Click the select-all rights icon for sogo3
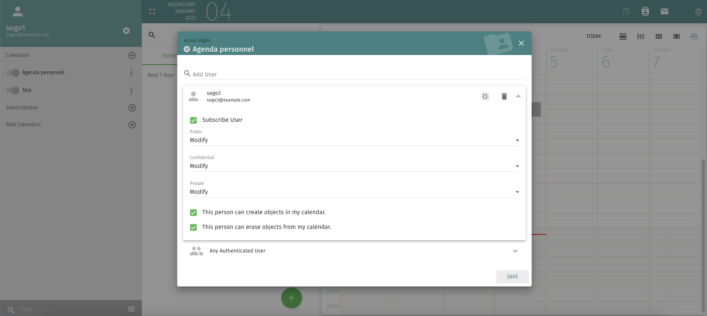Viewport: 707px width, 316px height. [485, 96]
